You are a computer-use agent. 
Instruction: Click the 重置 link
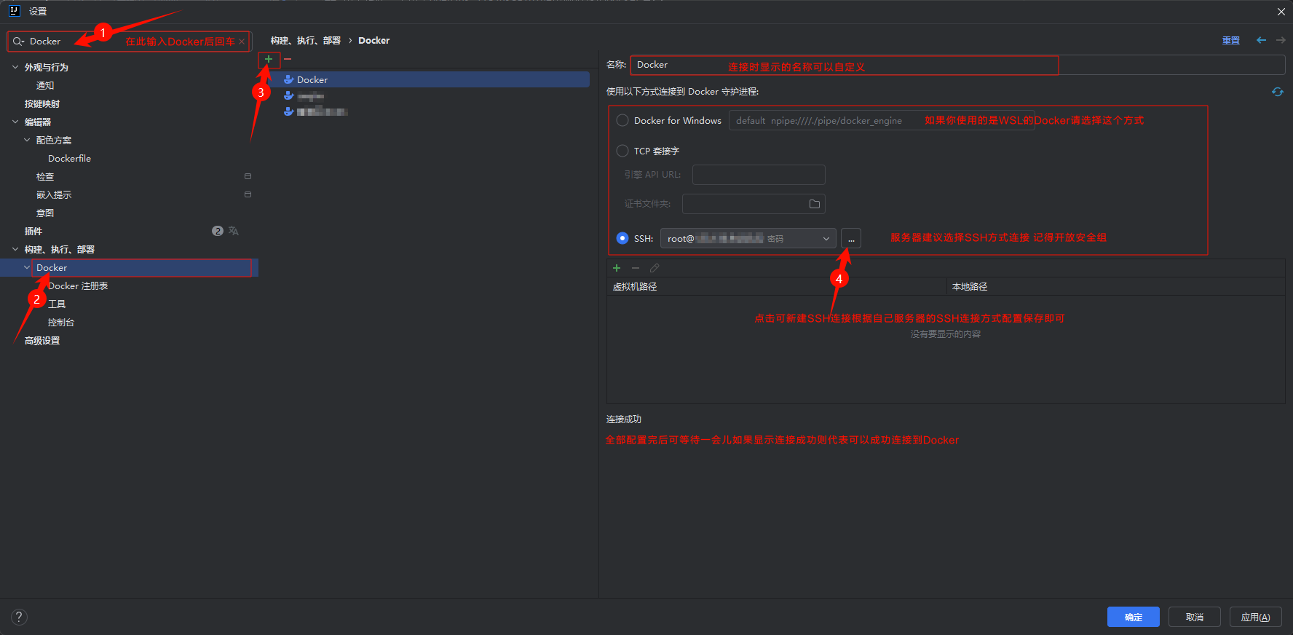coord(1231,41)
